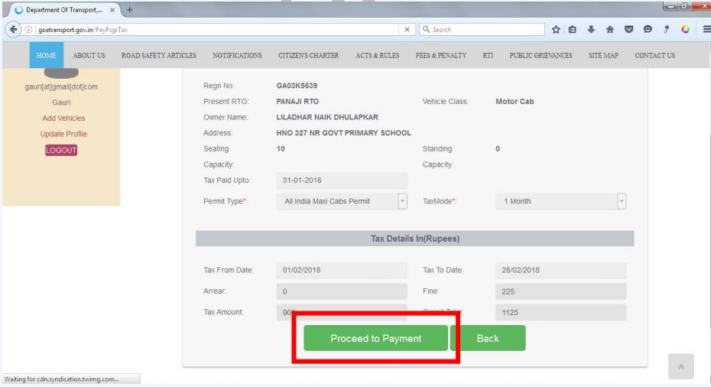This screenshot has width=711, height=387.
Task: Click the Arrear field
Action: pyautogui.click(x=342, y=291)
